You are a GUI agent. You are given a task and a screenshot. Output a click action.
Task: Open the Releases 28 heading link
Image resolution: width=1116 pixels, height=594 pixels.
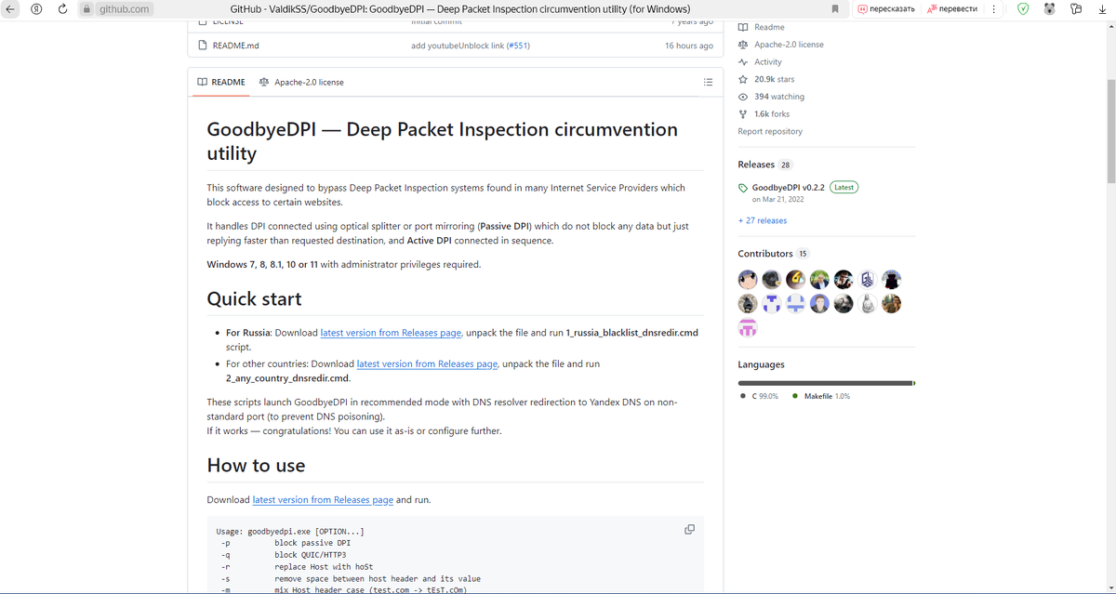pyautogui.click(x=765, y=165)
